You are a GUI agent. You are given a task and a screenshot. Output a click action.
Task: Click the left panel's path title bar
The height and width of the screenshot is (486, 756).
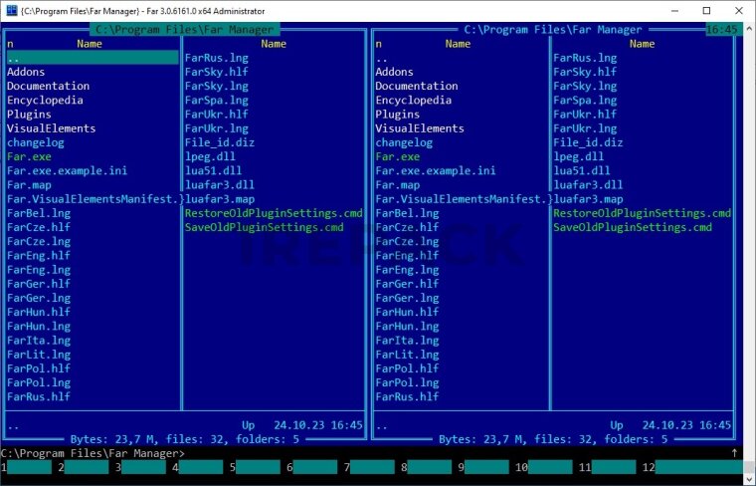click(184, 30)
